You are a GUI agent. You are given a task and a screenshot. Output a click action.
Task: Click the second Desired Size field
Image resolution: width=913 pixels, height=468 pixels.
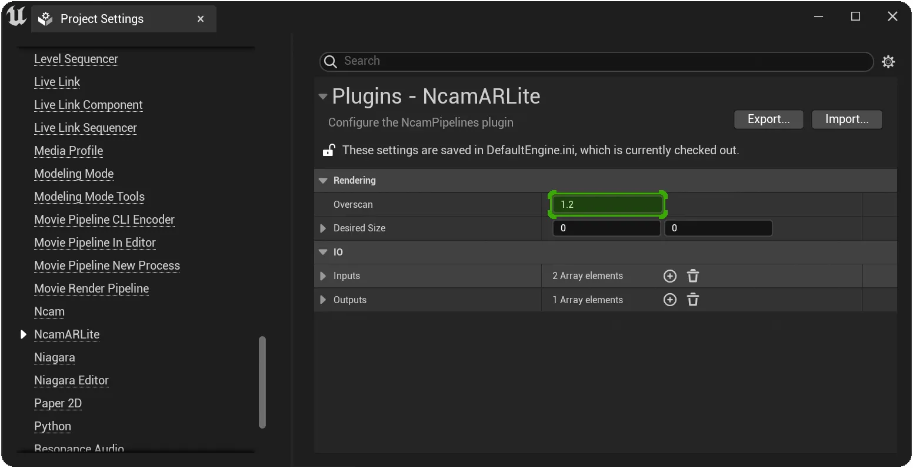718,228
